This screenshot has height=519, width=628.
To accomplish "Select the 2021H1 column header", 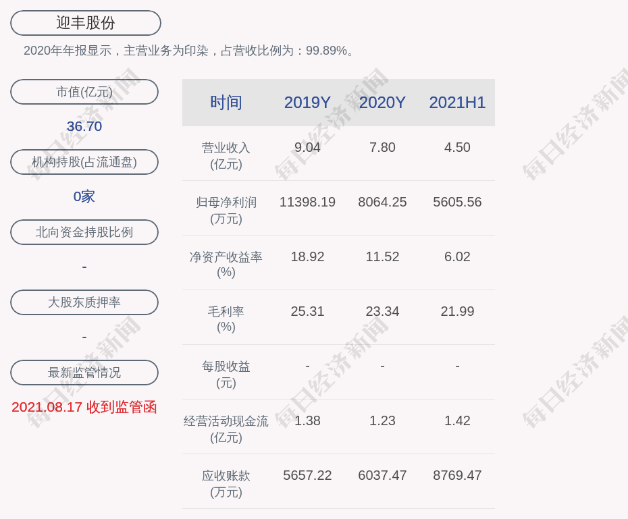I will 457,103.
